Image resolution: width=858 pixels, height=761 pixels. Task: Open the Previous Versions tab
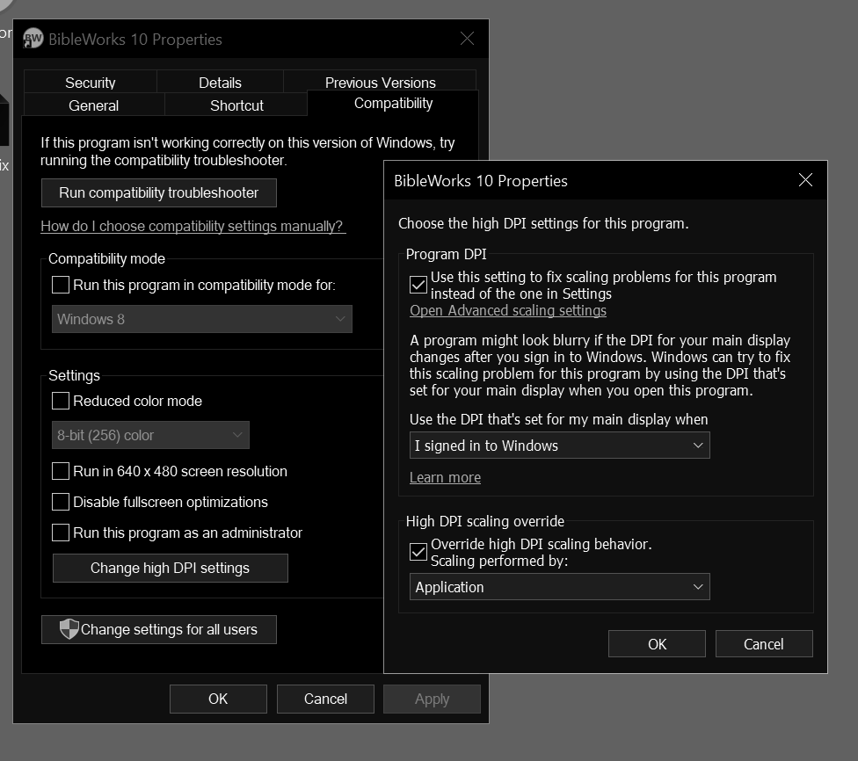click(380, 82)
